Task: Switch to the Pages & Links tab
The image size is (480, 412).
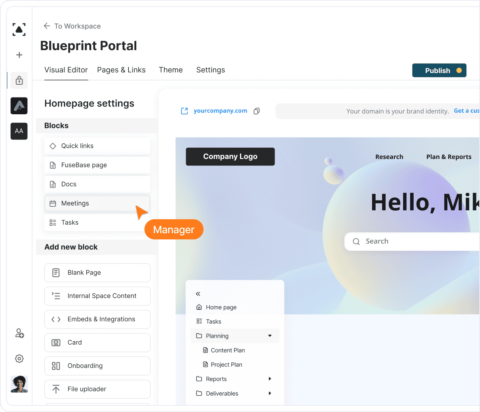Action: pyautogui.click(x=121, y=70)
